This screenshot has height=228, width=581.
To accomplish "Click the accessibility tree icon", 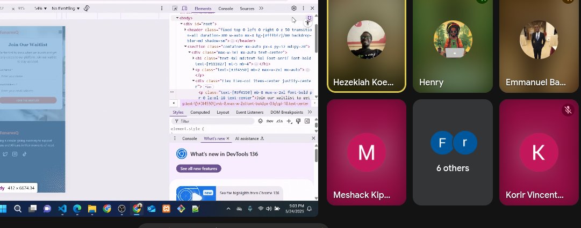I will 307,23.
